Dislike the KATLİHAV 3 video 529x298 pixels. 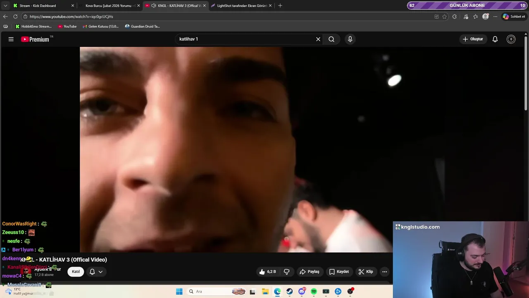(x=286, y=272)
